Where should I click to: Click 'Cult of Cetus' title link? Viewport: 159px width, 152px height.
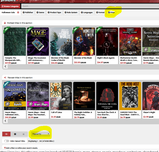click(x=57, y=112)
